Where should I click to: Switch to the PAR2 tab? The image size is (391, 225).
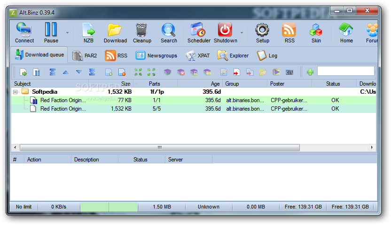(85, 56)
